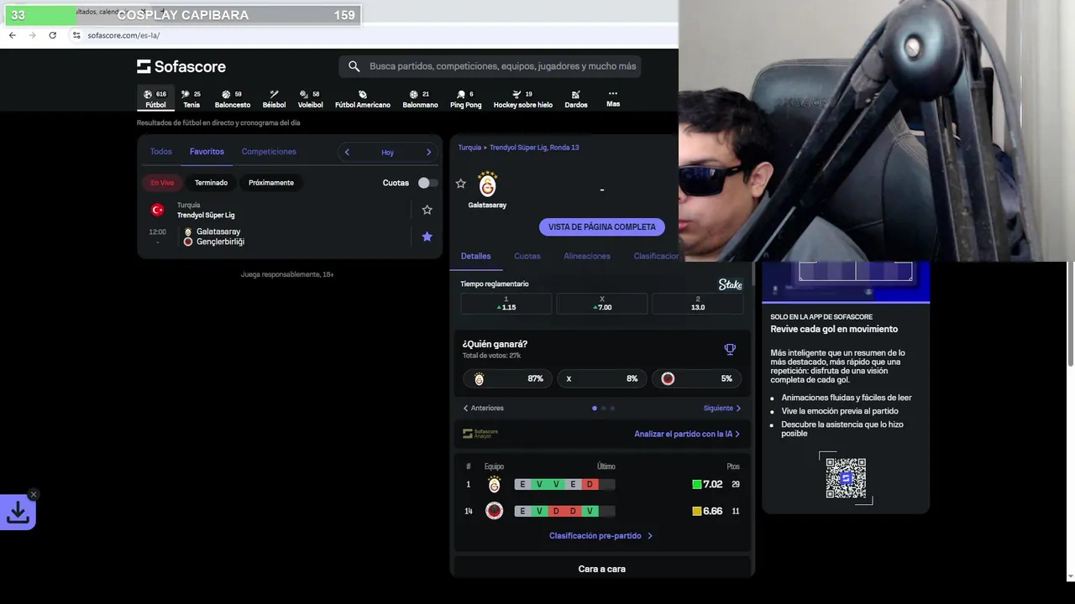Select home win odds 1.15
This screenshot has width=1075, height=604.
point(506,304)
